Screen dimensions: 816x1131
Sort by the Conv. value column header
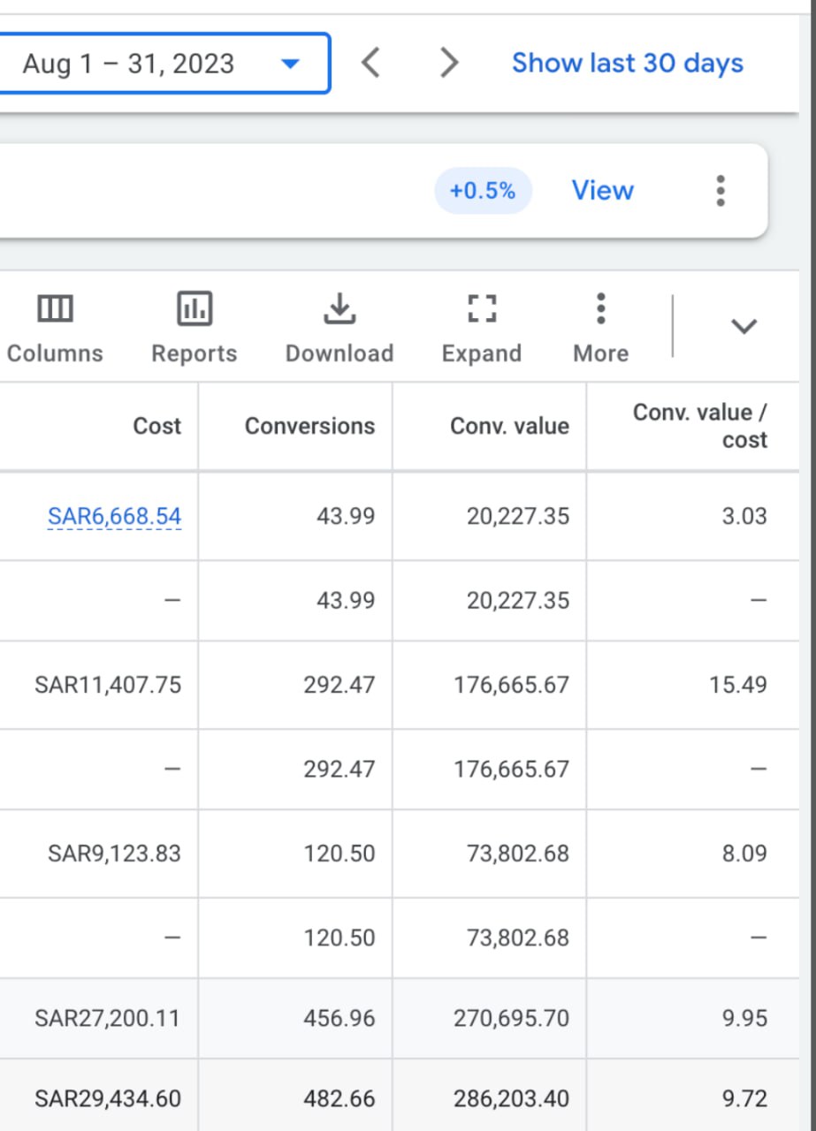pos(510,426)
